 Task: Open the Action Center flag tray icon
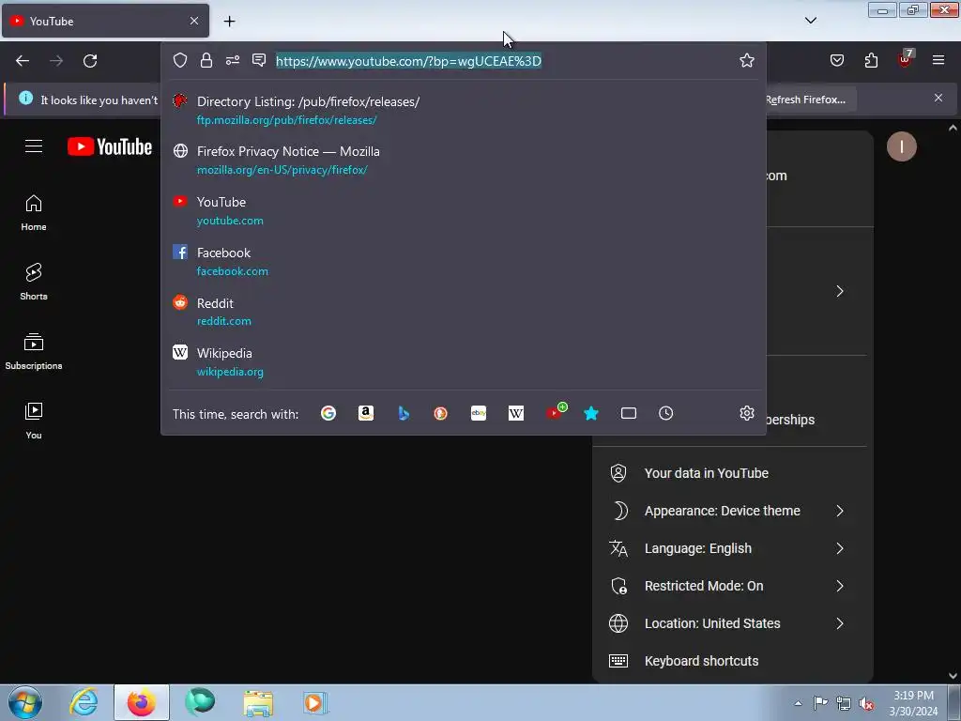pos(820,703)
